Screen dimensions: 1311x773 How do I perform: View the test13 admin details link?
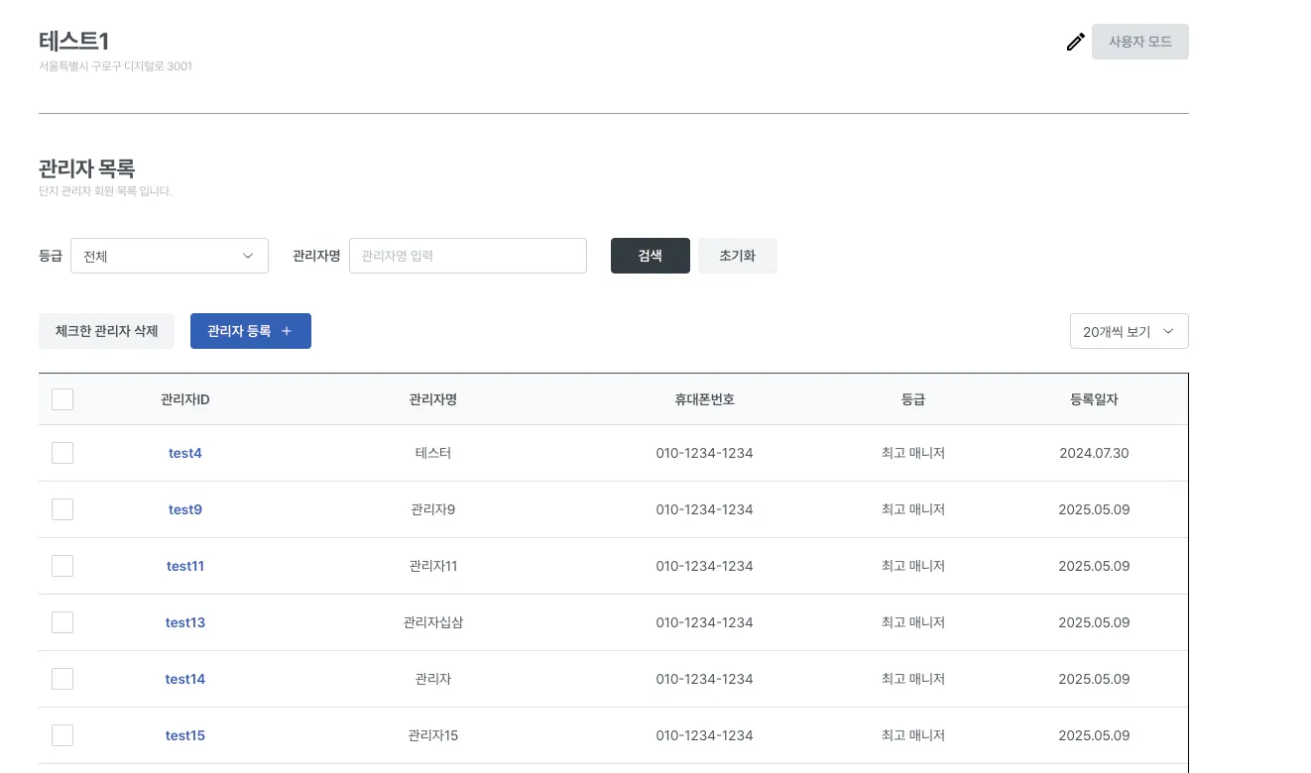pos(185,622)
